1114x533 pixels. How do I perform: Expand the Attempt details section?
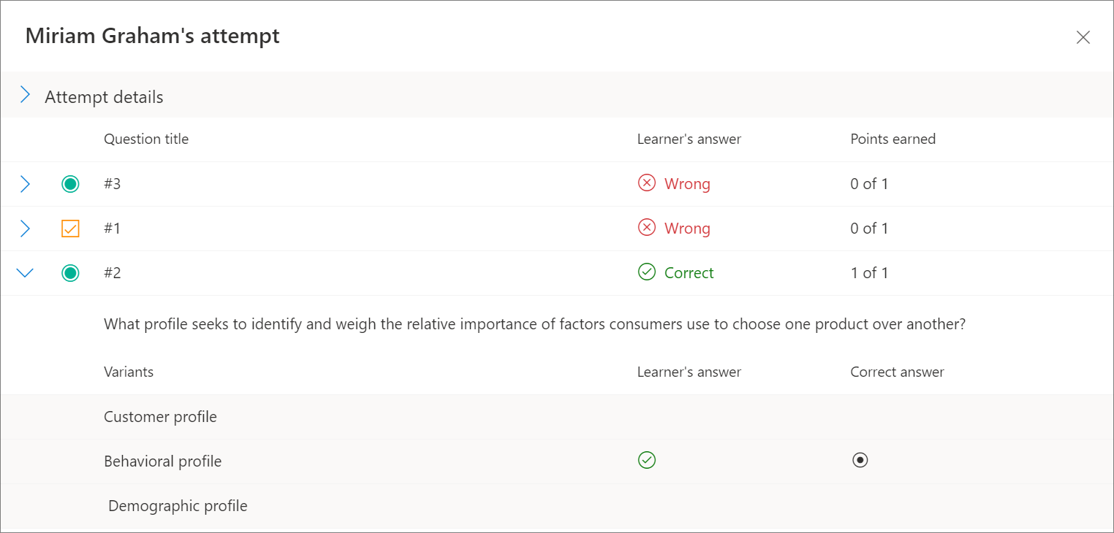(x=25, y=95)
